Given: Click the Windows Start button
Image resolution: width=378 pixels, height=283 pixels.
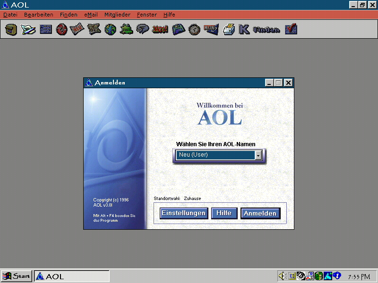Looking at the screenshot, I should pyautogui.click(x=17, y=276).
